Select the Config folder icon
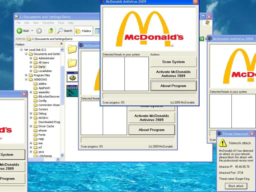The image size is (256, 192). click(x=35, y=101)
